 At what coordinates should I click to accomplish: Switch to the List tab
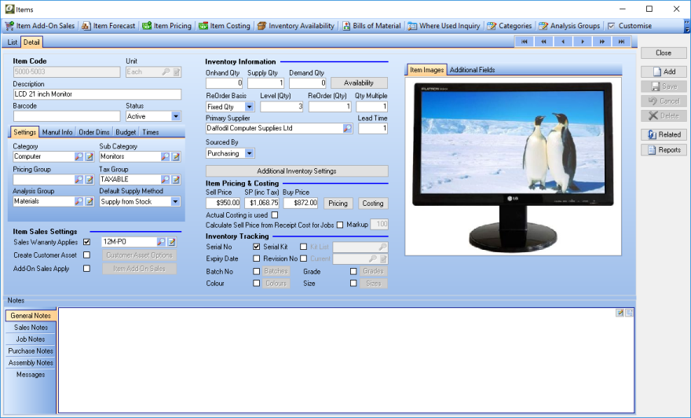[x=13, y=42]
